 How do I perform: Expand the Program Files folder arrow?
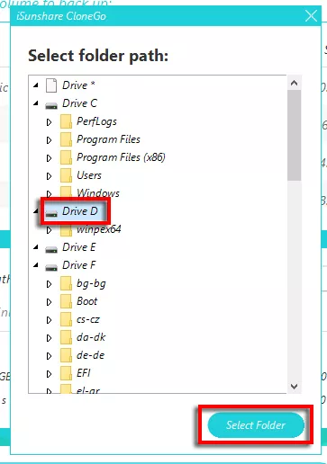[49, 140]
